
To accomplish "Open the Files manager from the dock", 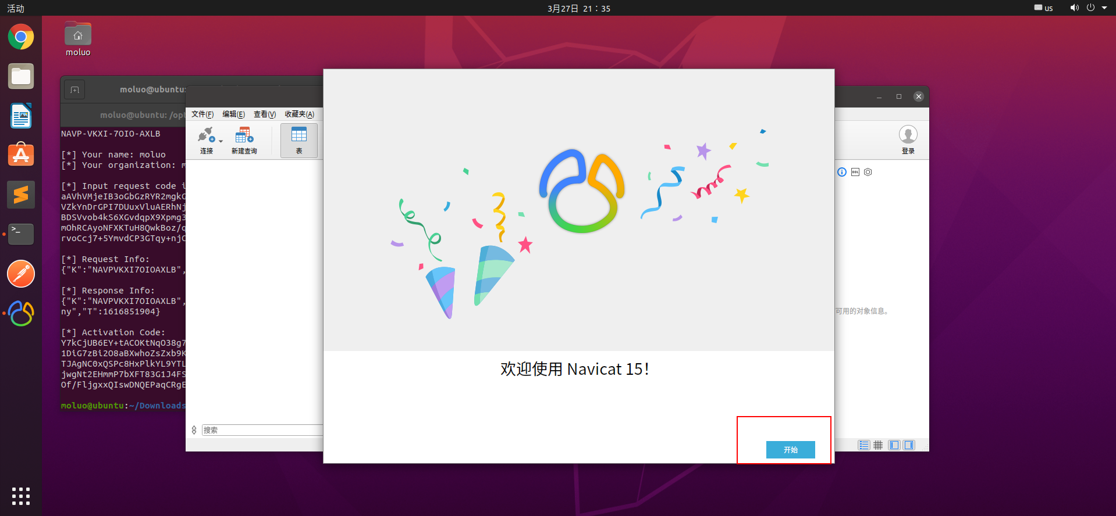I will coord(21,76).
